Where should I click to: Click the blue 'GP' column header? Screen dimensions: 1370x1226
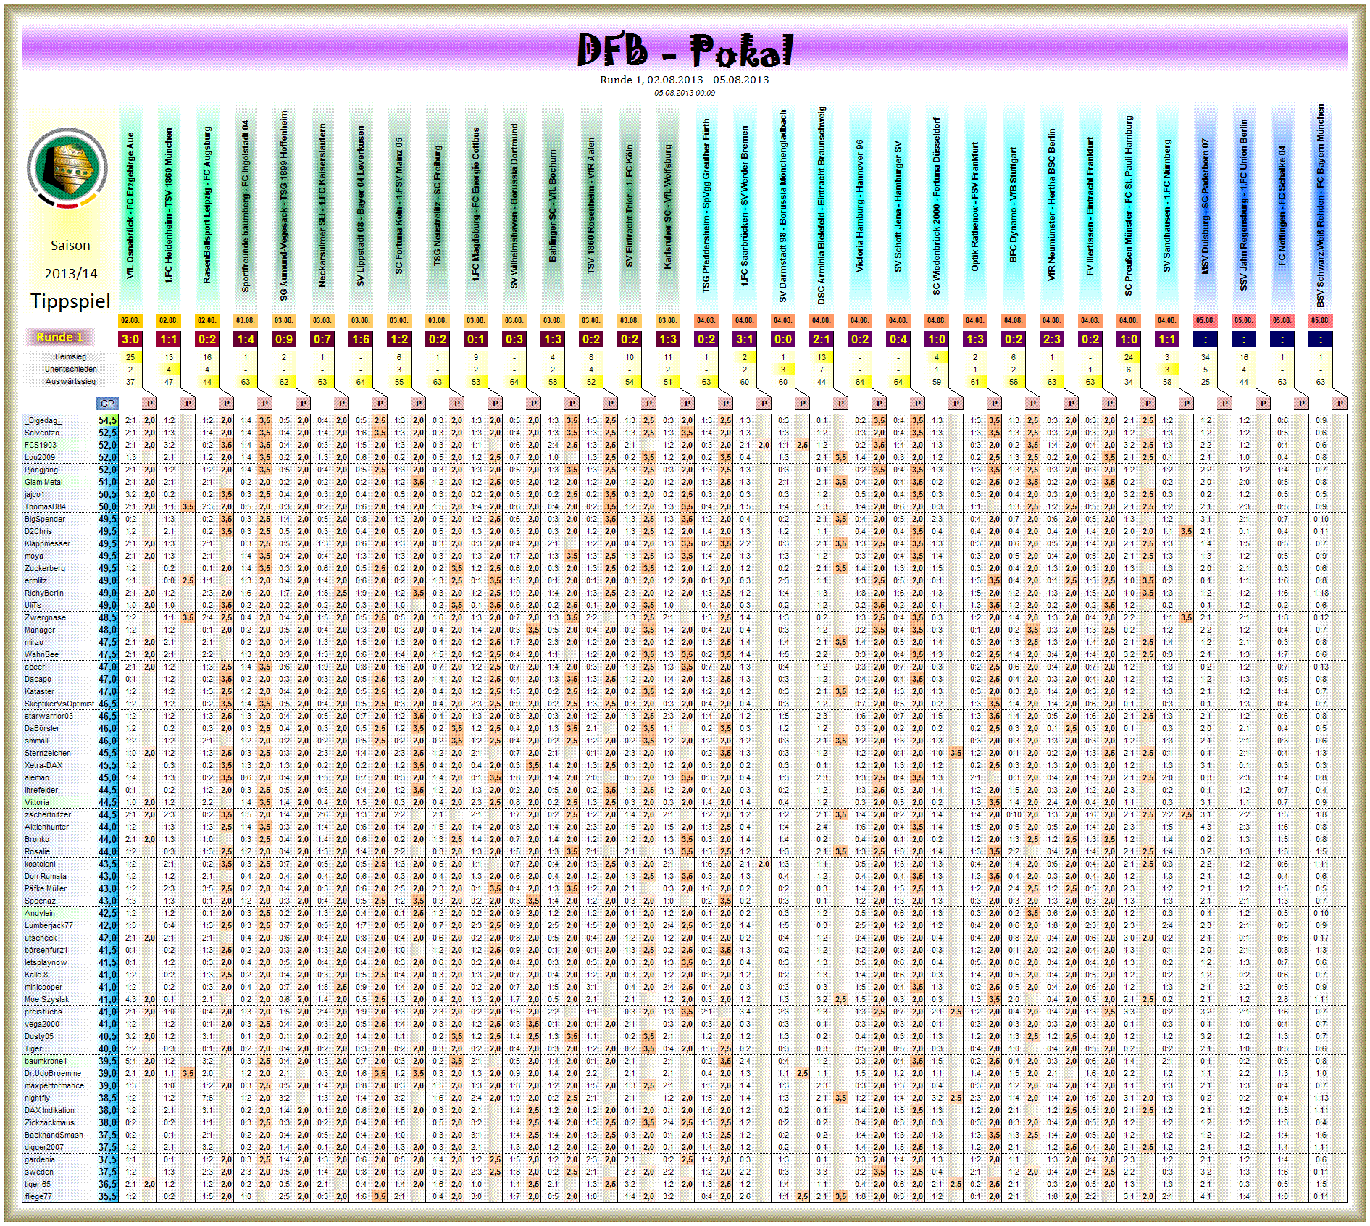(107, 404)
